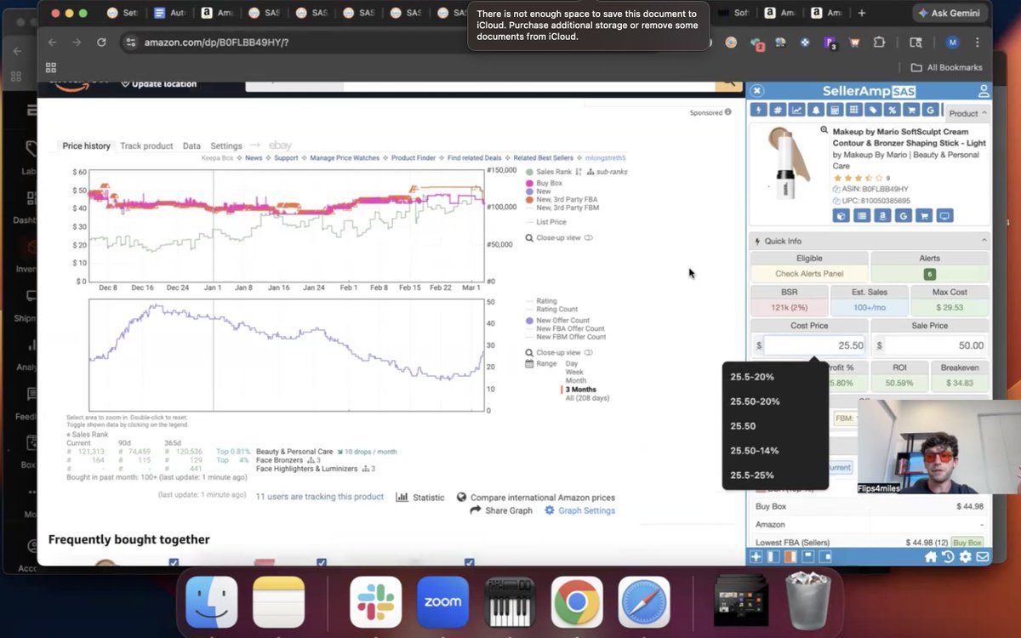Switch to Keepa Track product tab

pyautogui.click(x=146, y=145)
